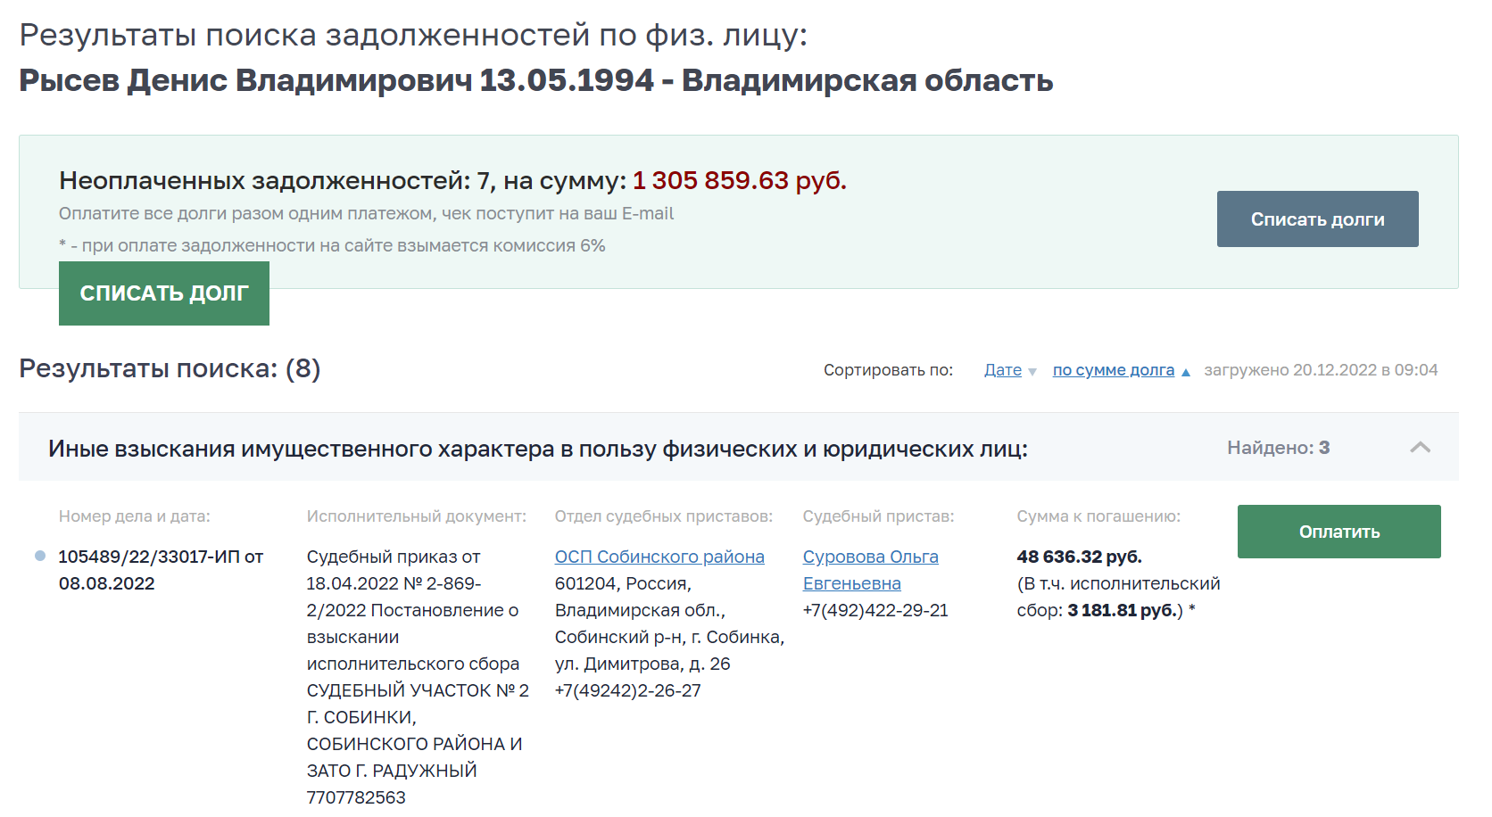The image size is (1492, 817).
Task: Click the amount '48 636.32 руб.'
Action: point(1079,557)
